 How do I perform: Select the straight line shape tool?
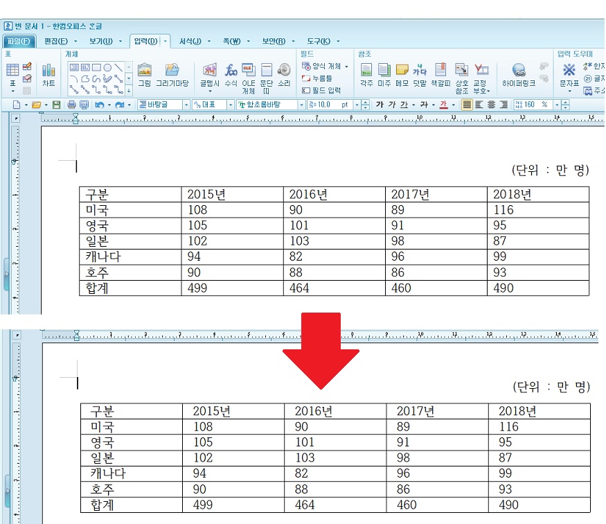[118, 68]
